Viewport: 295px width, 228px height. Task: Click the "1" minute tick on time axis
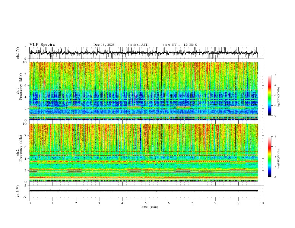click(53, 203)
